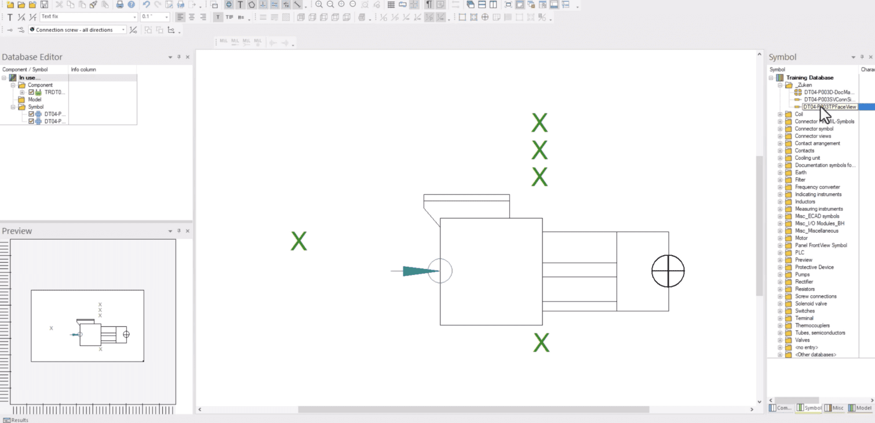Open the Text fix dropdown
The height and width of the screenshot is (423, 875).
pyautogui.click(x=134, y=17)
